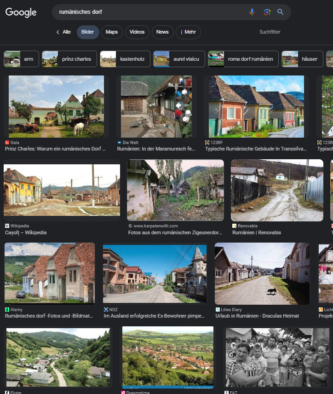This screenshot has height=394, width=333.
Task: Open the Cașolț – Wikipedia result link
Action: click(26, 232)
